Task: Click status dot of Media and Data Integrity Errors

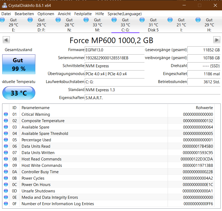Action: coord(6,197)
